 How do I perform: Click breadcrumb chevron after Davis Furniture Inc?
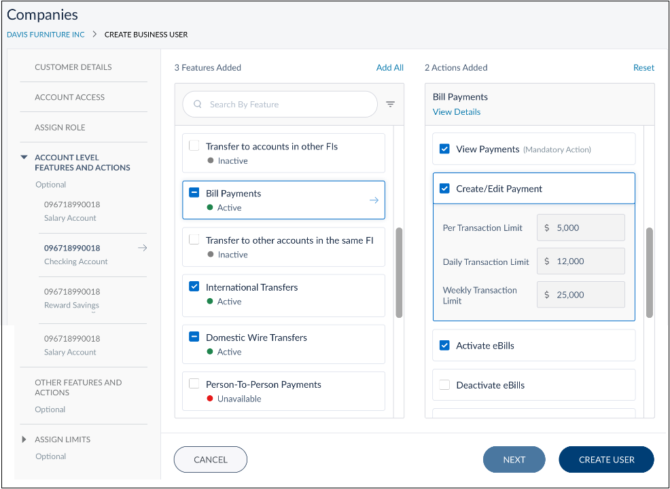95,35
